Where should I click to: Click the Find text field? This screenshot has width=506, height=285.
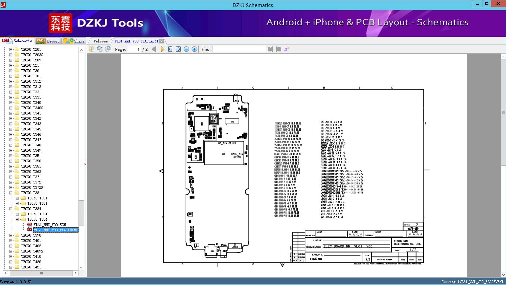click(x=239, y=49)
